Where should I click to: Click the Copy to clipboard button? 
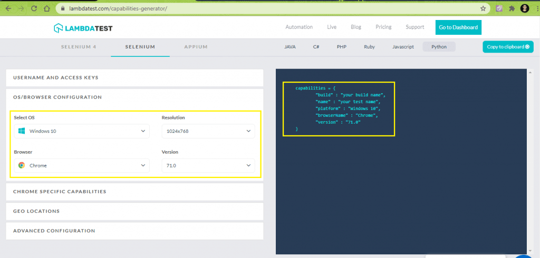pos(508,47)
